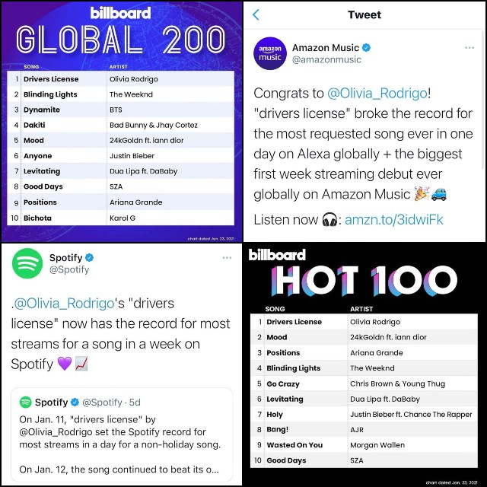
Task: Open the @Olivia_Rodrigo mention in the Spotify tweet
Action: coord(64,304)
